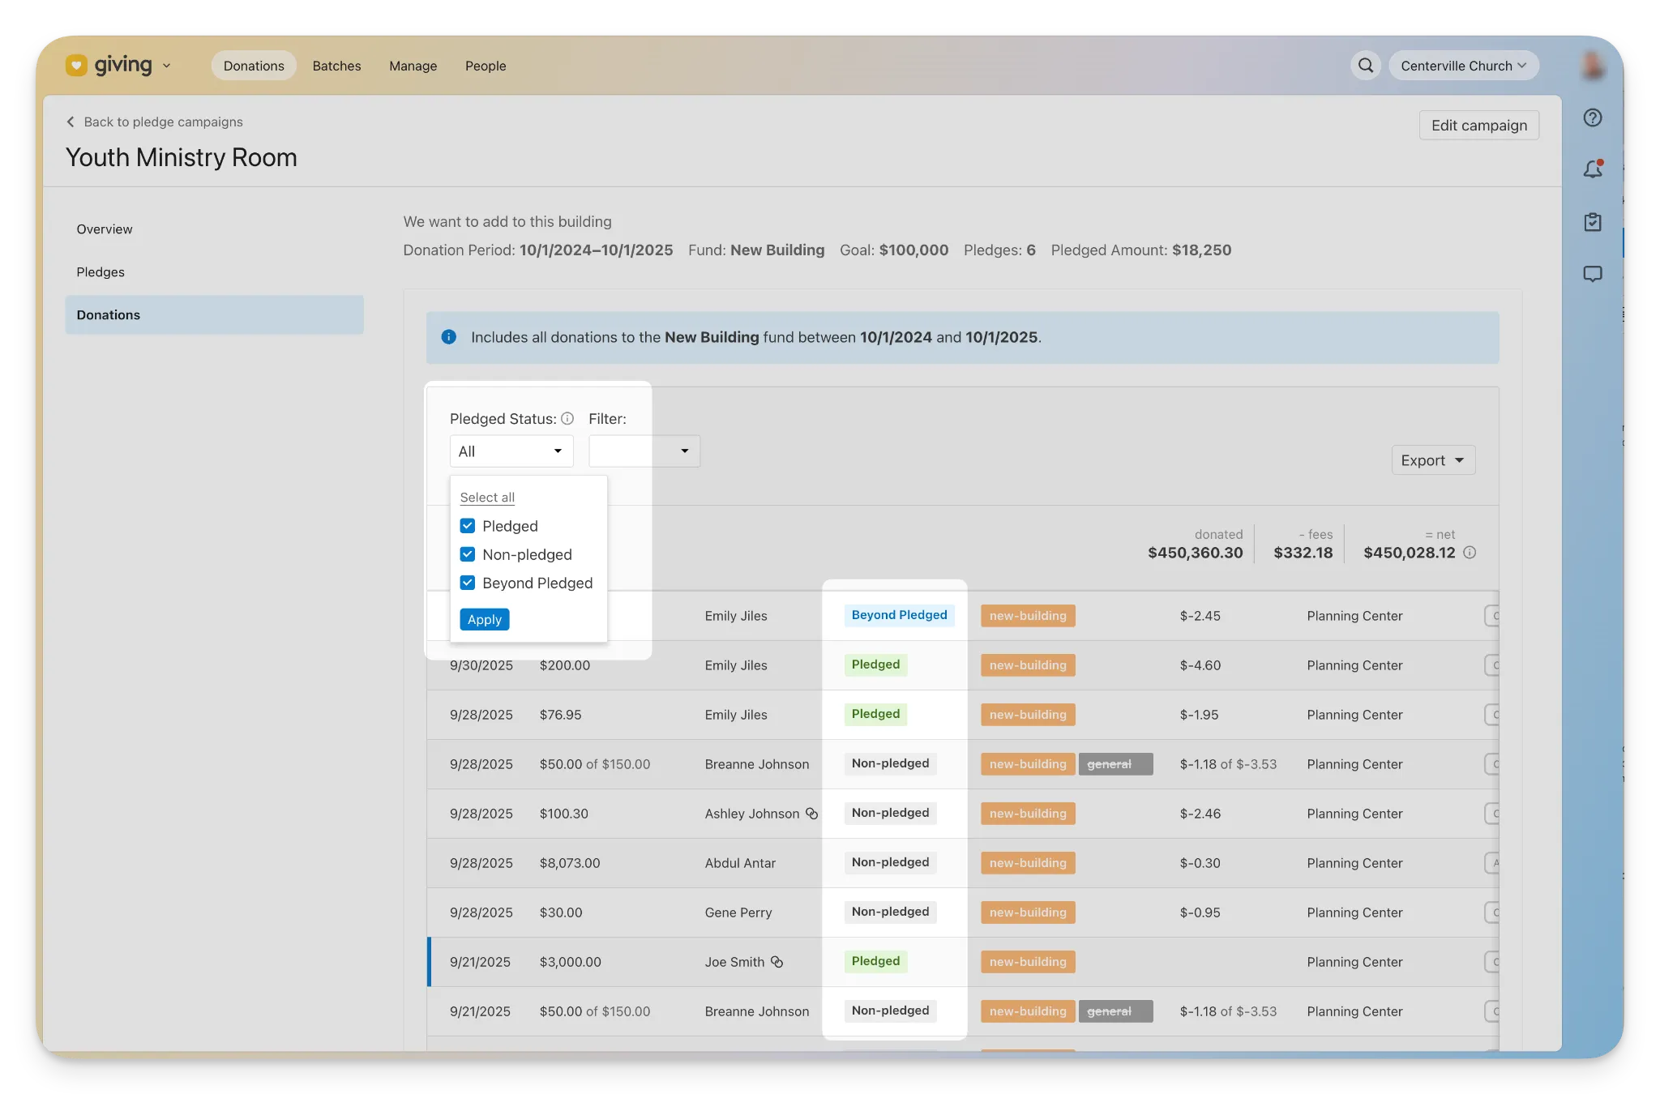Click the giving heart logo icon
Screen dimensions: 1660x1094
tap(76, 65)
